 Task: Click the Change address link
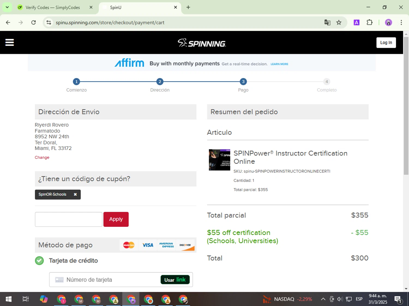pyautogui.click(x=42, y=157)
